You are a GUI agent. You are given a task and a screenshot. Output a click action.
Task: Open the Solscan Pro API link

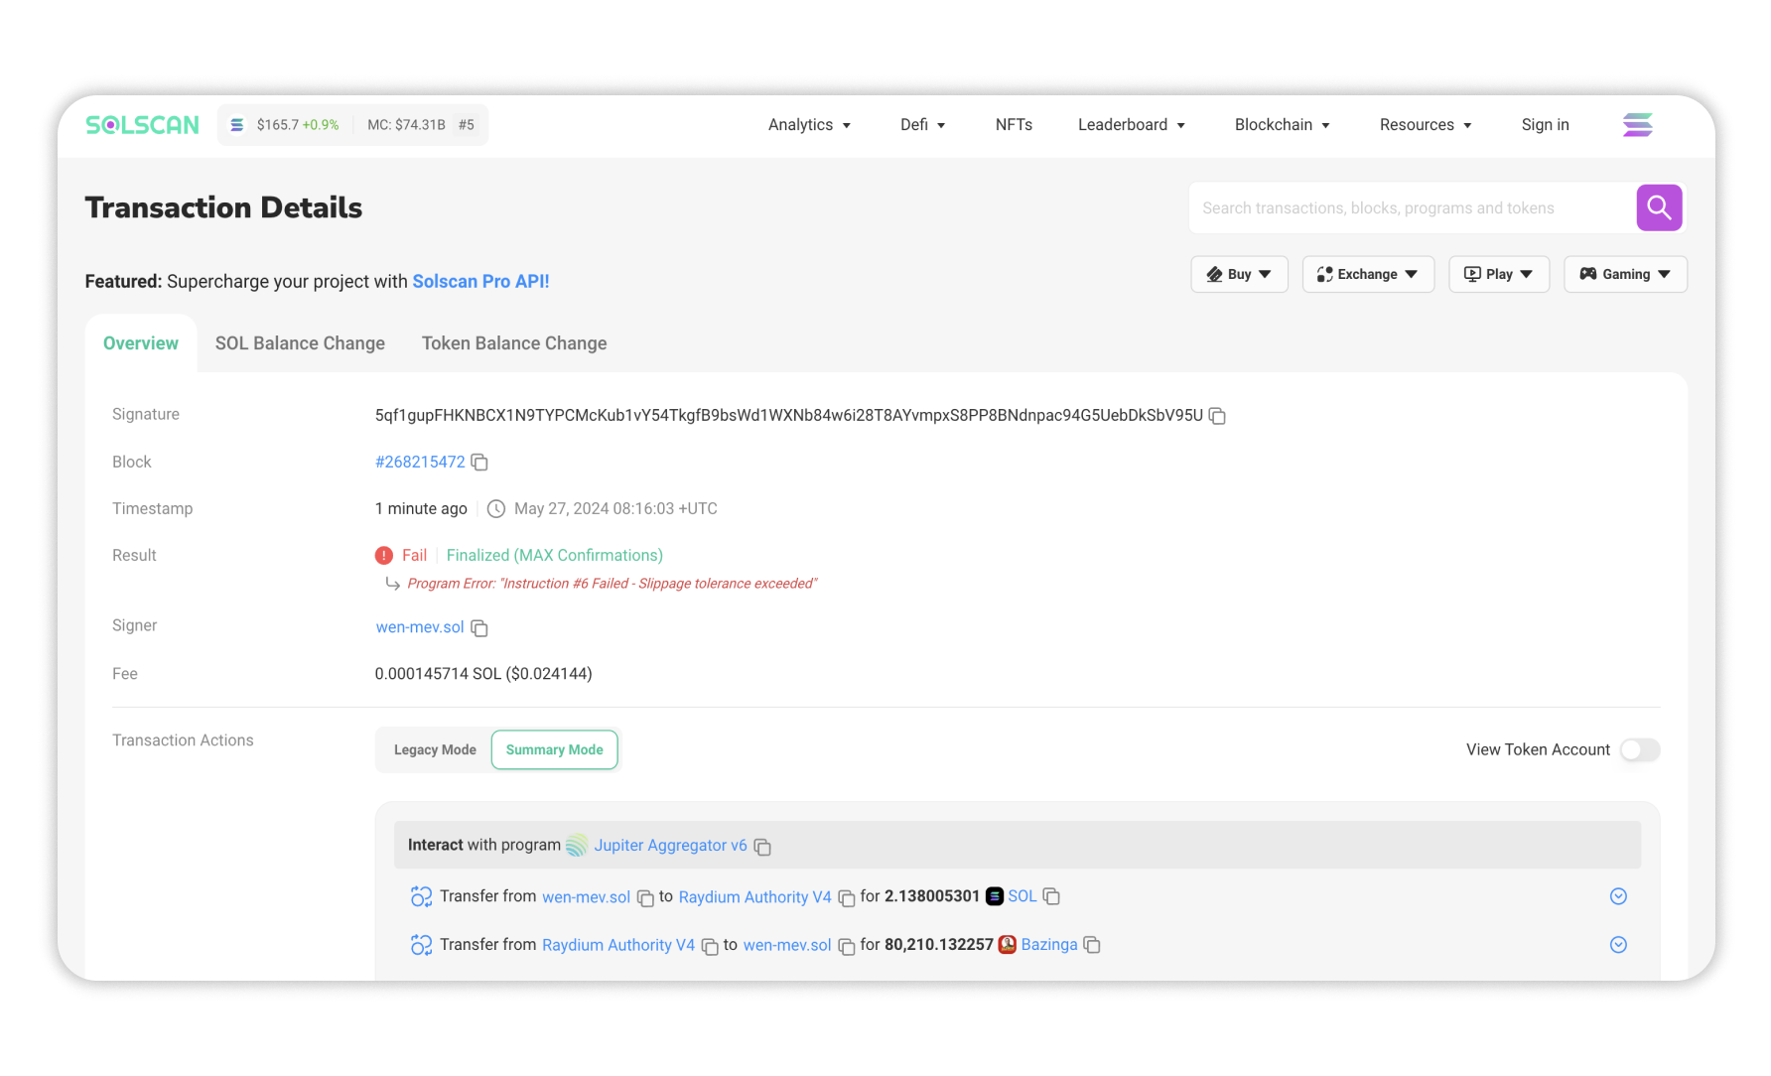pos(480,282)
